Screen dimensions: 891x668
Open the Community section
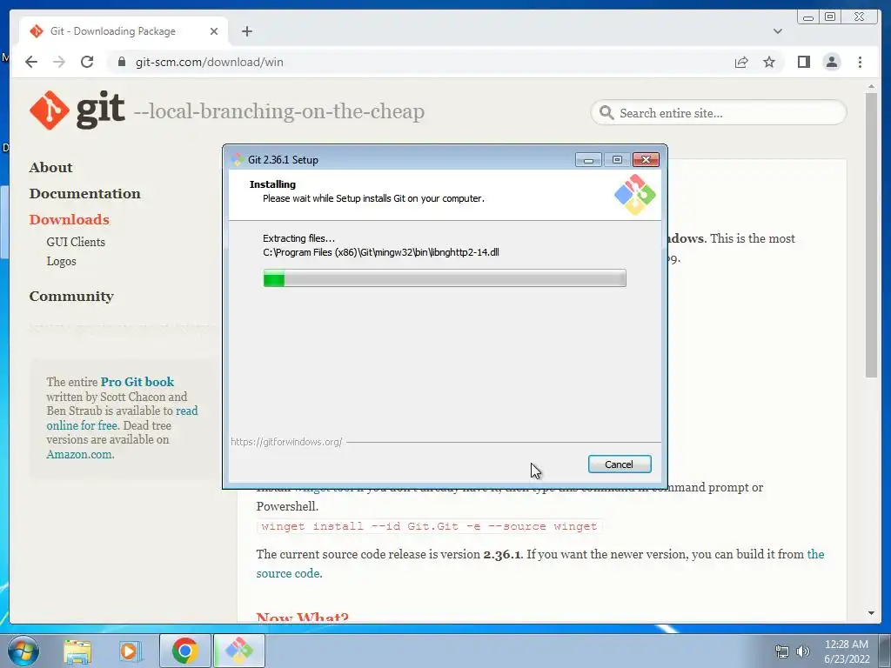(x=71, y=297)
